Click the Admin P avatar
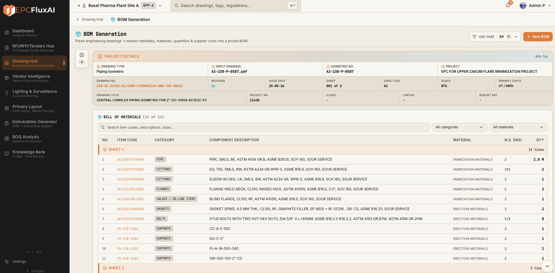The image size is (555, 273). point(523,6)
